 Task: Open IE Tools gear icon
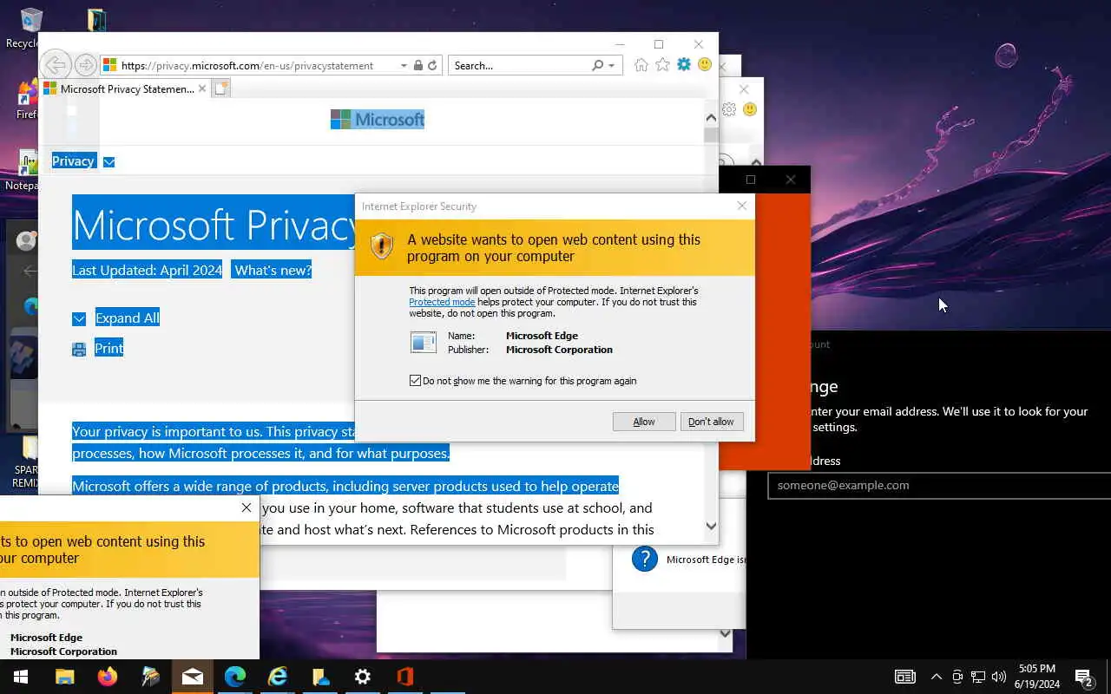(684, 65)
